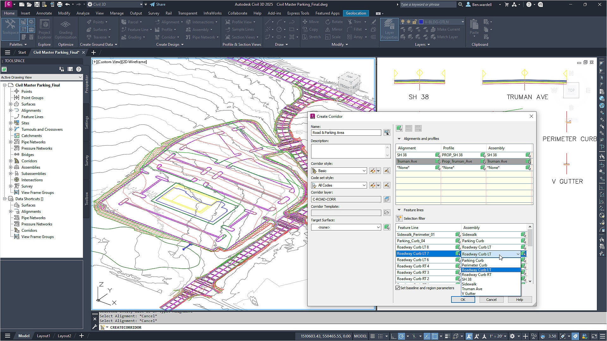This screenshot has height=341, width=607.
Task: Open the Selection filter in Feature lines
Action: click(399, 218)
